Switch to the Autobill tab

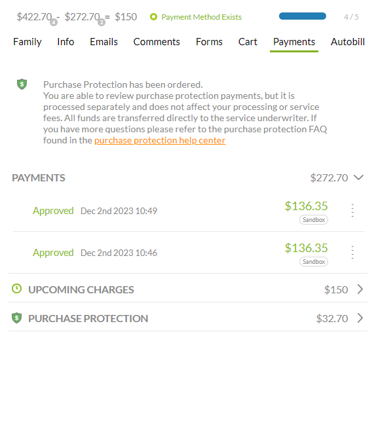pos(348,42)
